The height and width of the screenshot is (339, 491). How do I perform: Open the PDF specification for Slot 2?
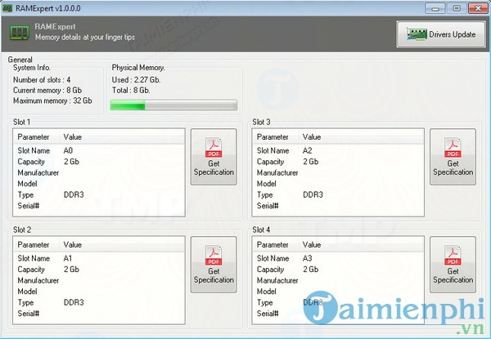tap(214, 264)
